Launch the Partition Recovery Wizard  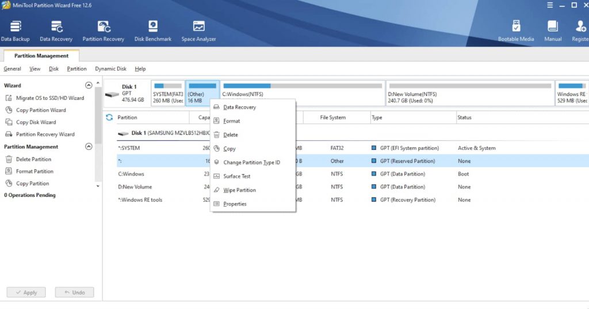pos(40,134)
